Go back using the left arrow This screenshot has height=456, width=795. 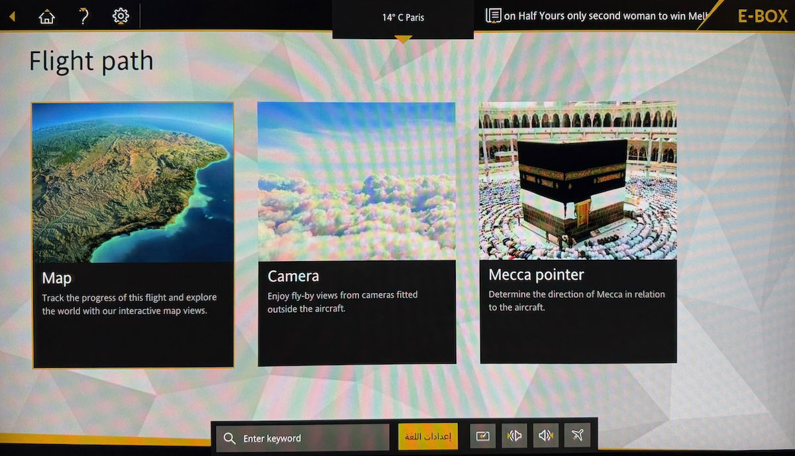(x=12, y=17)
